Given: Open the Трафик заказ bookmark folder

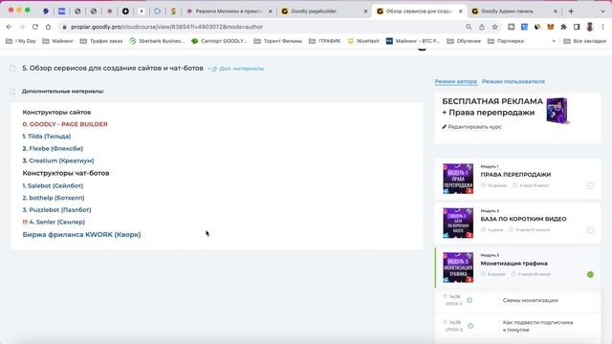Looking at the screenshot, I should point(101,41).
